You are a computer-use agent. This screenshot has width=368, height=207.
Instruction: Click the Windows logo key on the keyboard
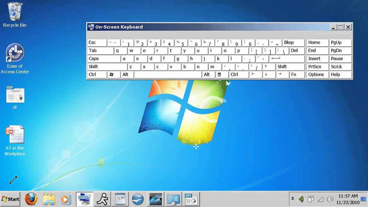(x=114, y=75)
